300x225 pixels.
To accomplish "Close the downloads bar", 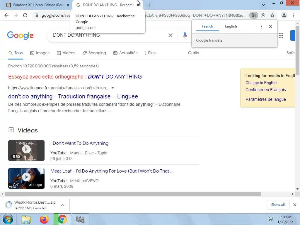I will (295, 205).
